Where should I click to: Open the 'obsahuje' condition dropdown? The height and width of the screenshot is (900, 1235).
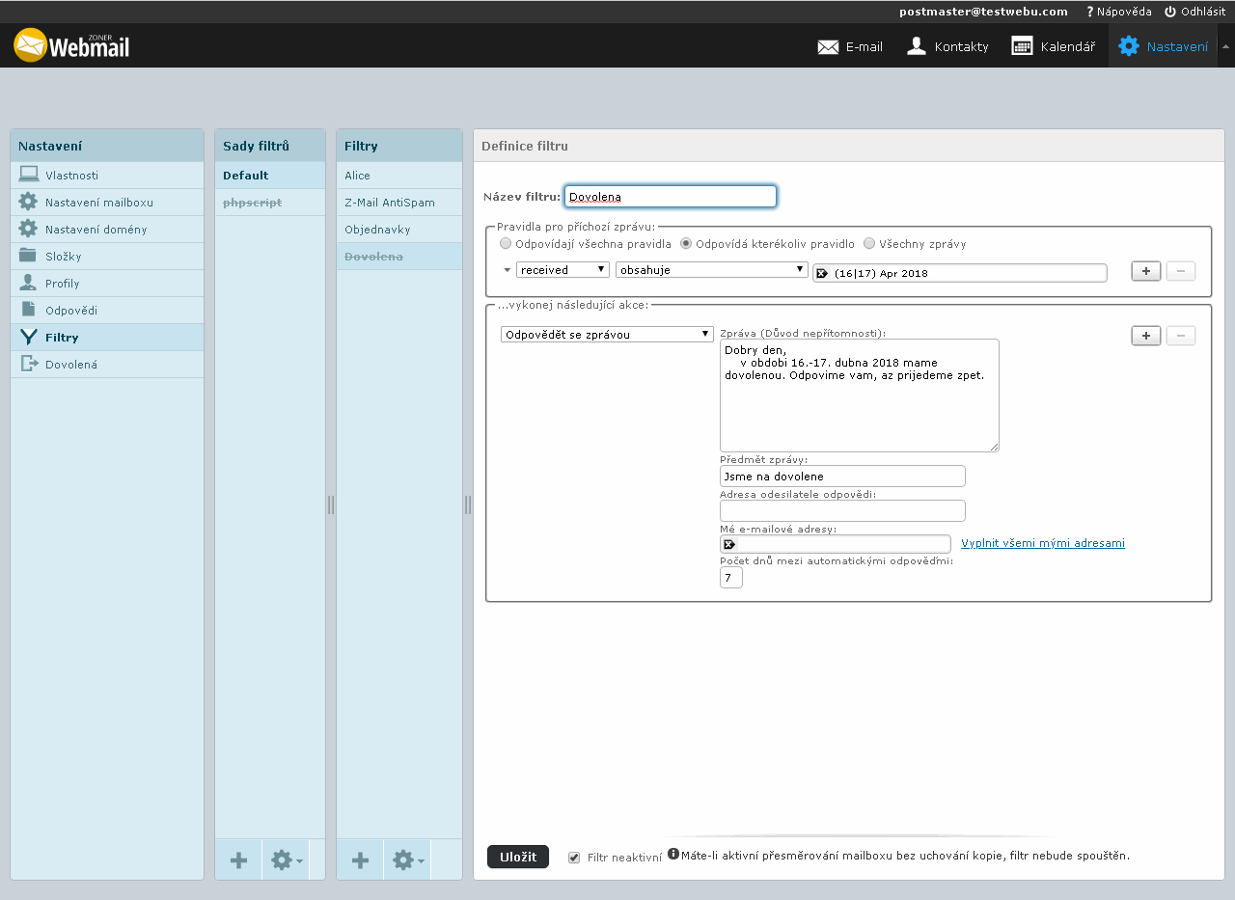[x=711, y=270]
